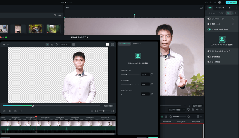Reset the エッジの幅 value
The width and height of the screenshot is (239, 138).
point(151,84)
